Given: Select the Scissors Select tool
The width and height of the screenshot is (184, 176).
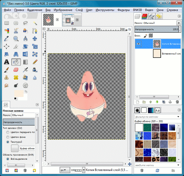Looking at the screenshot, I should [x=16, y=30].
